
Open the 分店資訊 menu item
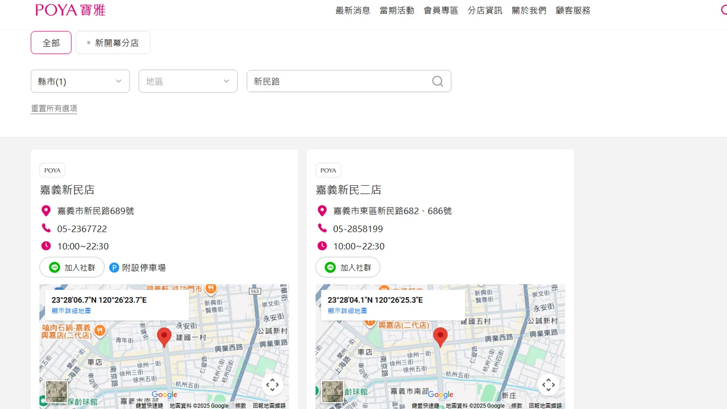[x=484, y=10]
